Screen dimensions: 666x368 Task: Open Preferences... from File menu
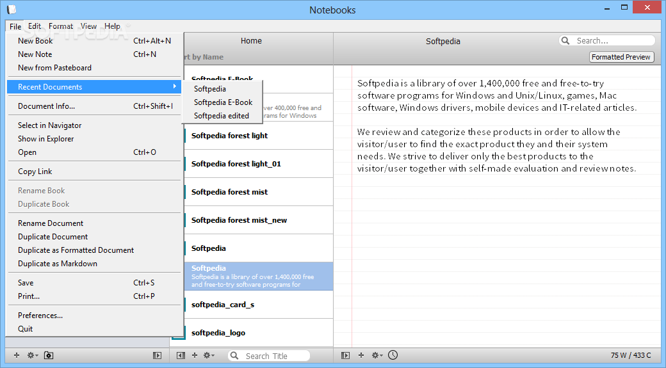click(x=95, y=316)
